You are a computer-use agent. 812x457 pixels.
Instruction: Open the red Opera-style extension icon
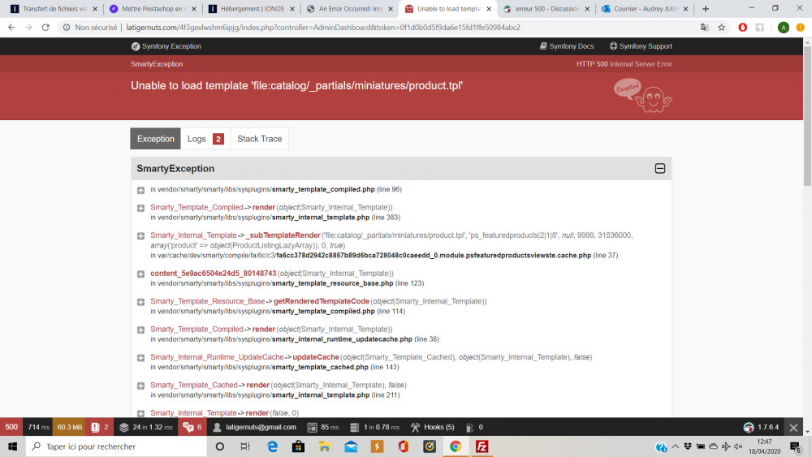[743, 28]
